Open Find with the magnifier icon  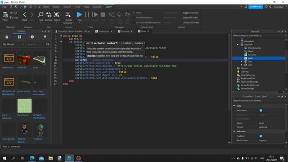tap(40, 15)
